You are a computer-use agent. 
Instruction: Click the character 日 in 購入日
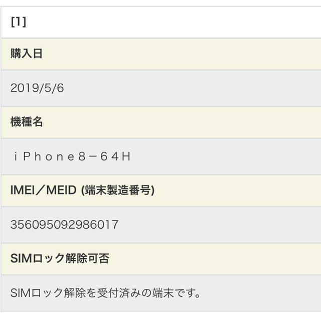tap(38, 54)
